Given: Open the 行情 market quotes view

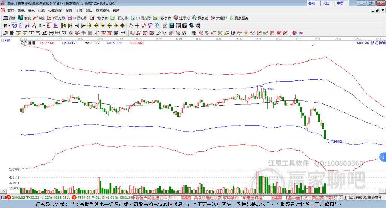Looking at the screenshot, I should (x=9, y=18).
